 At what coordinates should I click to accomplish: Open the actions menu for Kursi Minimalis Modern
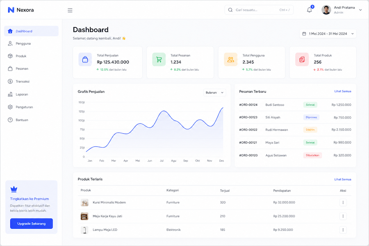(343, 203)
